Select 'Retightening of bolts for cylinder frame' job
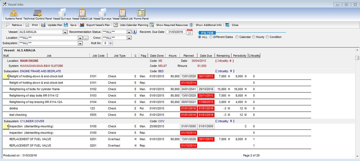The width and height of the screenshot is (360, 161). (x=34, y=89)
